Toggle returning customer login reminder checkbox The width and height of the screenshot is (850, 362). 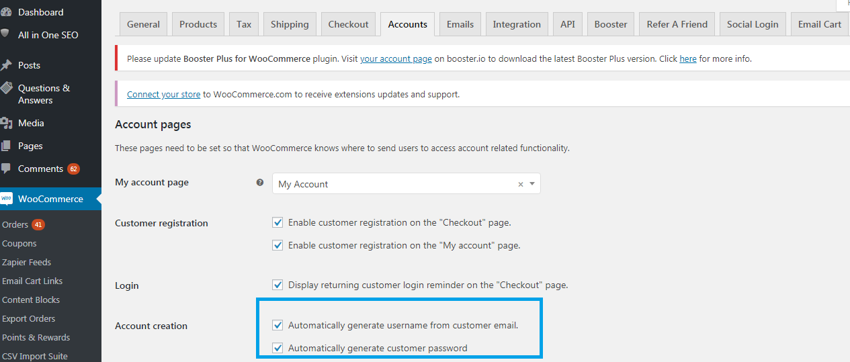(x=278, y=285)
